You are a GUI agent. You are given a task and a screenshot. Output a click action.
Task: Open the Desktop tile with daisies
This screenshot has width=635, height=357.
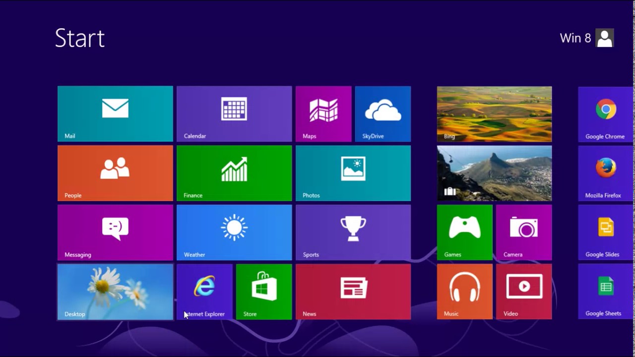coord(115,292)
